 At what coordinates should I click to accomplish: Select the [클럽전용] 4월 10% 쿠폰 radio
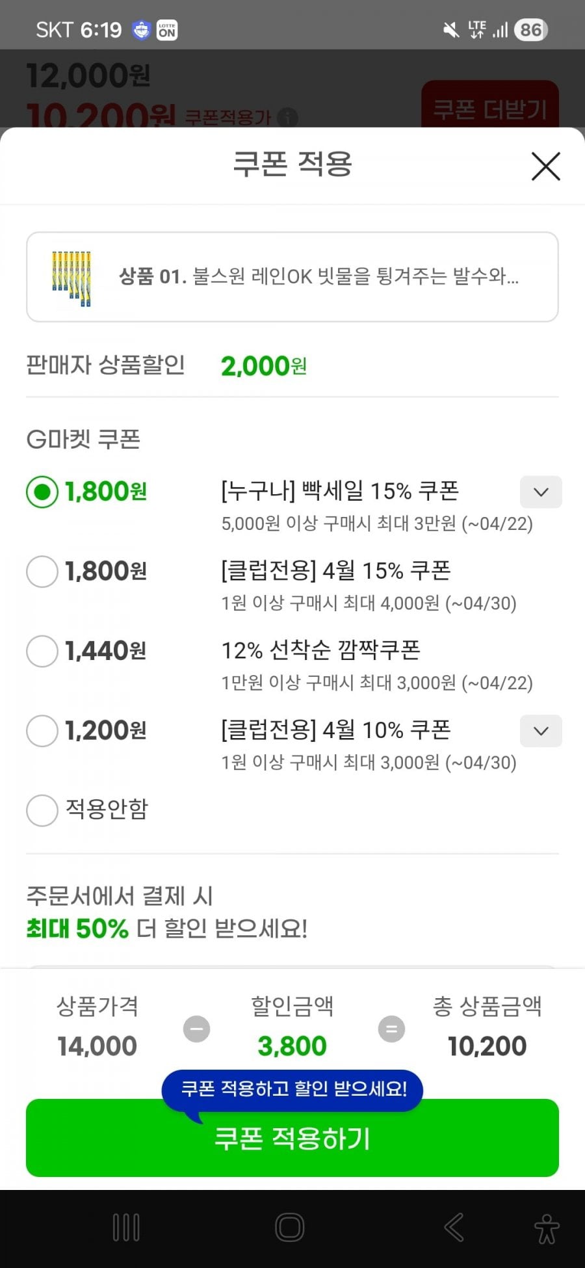coord(42,731)
